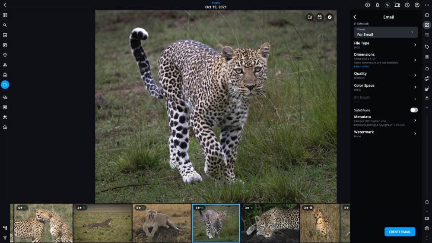Go back using the top-left arrow

(5, 5)
